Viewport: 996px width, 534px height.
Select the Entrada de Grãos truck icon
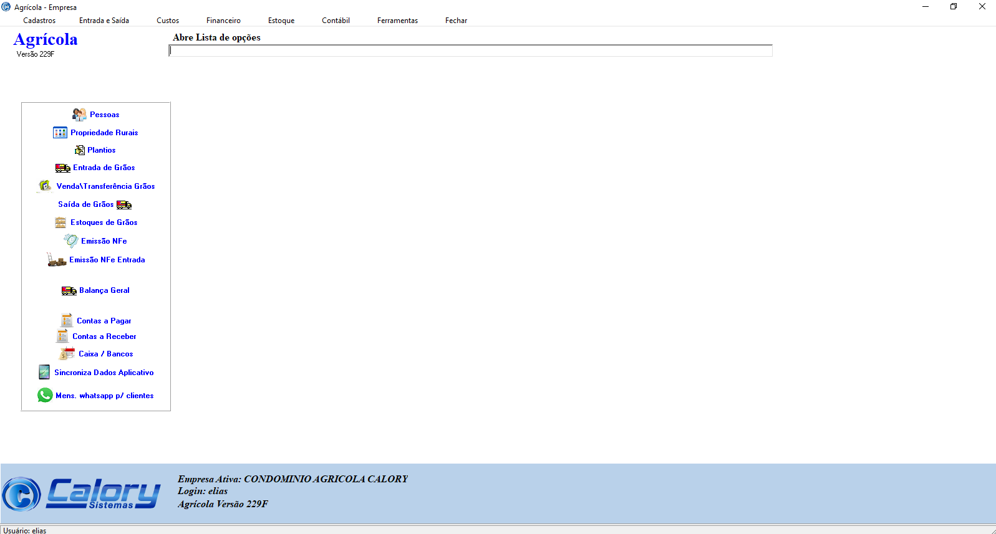pos(62,168)
